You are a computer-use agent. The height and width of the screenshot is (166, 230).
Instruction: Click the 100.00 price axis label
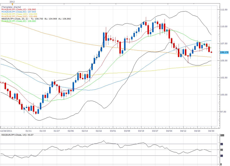(224, 95)
